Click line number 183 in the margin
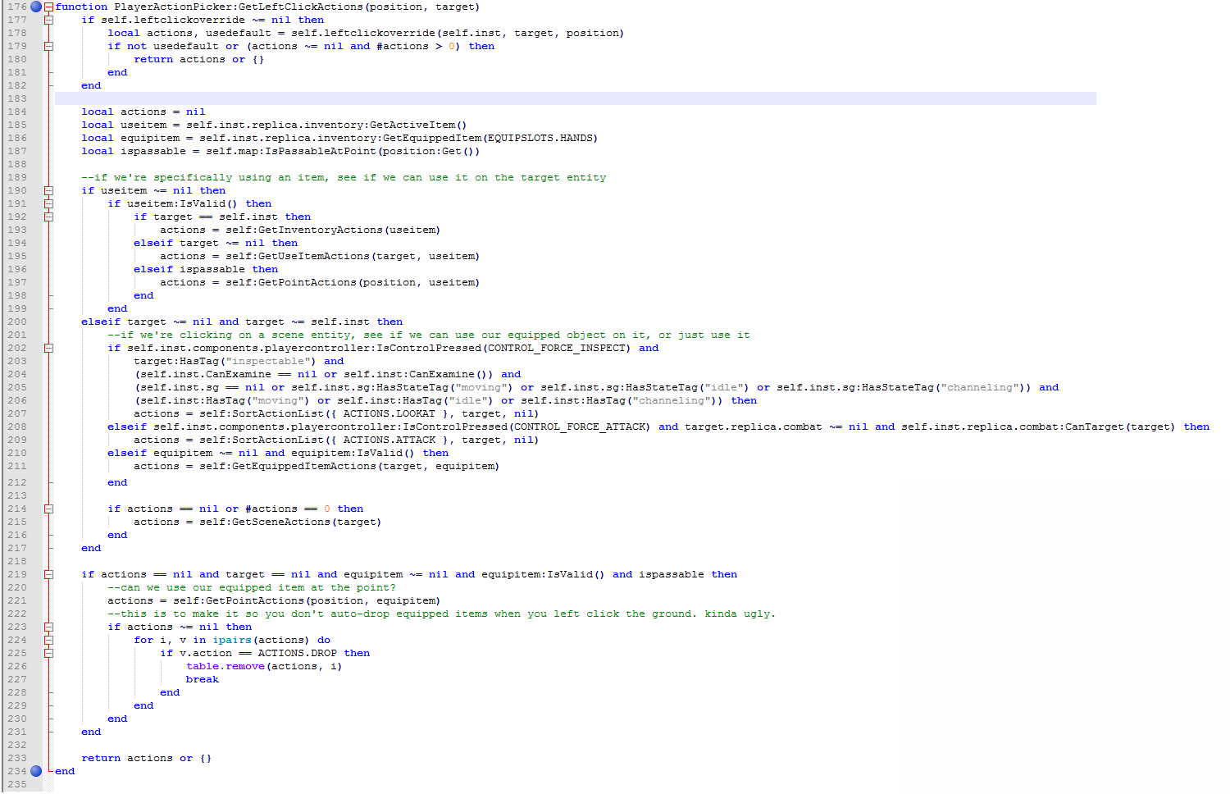 click(x=16, y=98)
